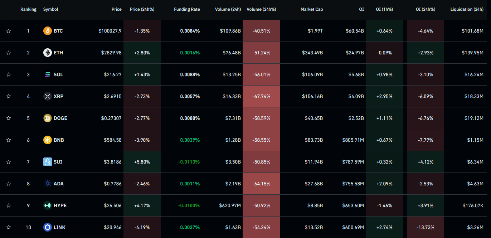Open the DOGE symbol link
Screen dimensions: 491x238
click(x=60, y=118)
